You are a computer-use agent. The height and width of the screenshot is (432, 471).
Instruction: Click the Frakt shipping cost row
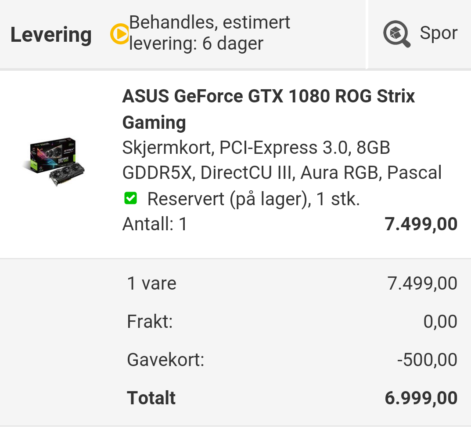[x=292, y=322]
